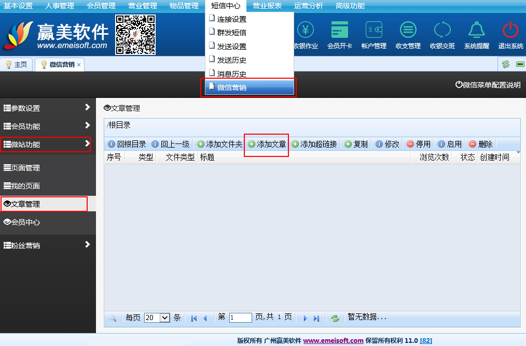Click the 添加文章 button

click(267, 144)
